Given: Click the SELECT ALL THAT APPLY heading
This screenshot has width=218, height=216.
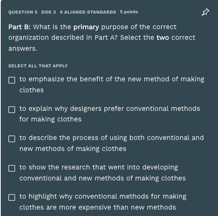Looking at the screenshot, I should click(x=38, y=66).
